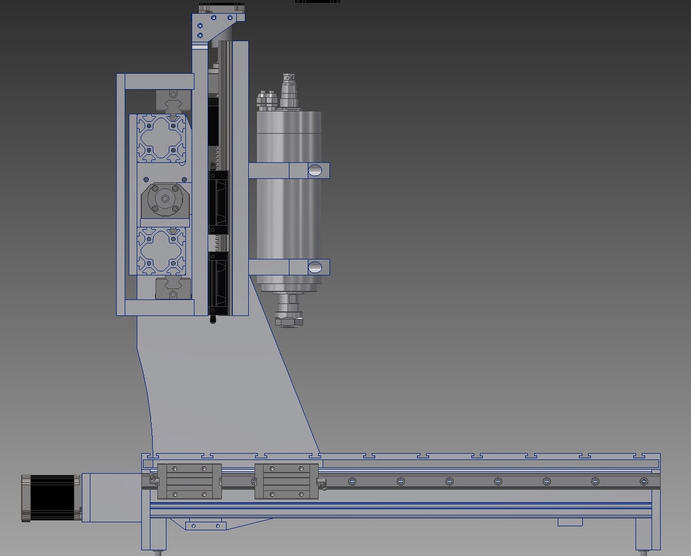The width and height of the screenshot is (691, 556).
Task: Select the large gantry side plate
Action: click(x=229, y=389)
